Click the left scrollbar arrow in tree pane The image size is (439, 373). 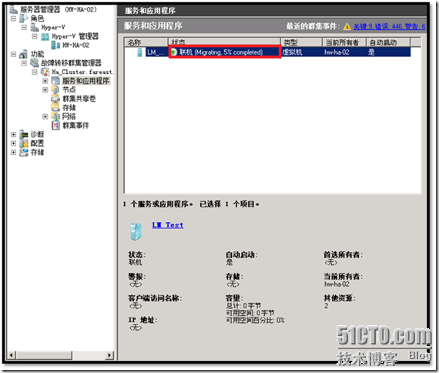[12, 355]
